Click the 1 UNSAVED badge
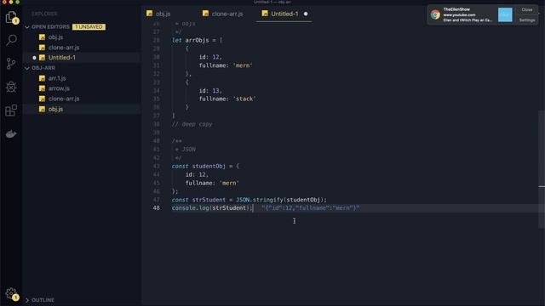The image size is (545, 306). 89,26
